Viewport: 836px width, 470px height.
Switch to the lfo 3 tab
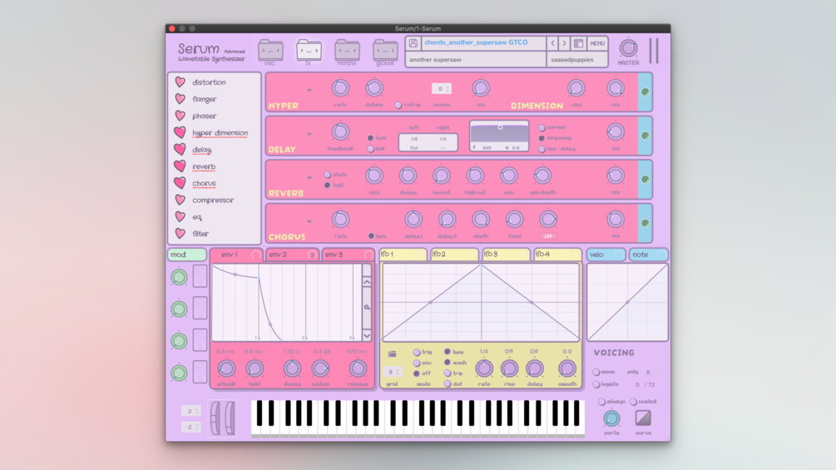click(506, 255)
